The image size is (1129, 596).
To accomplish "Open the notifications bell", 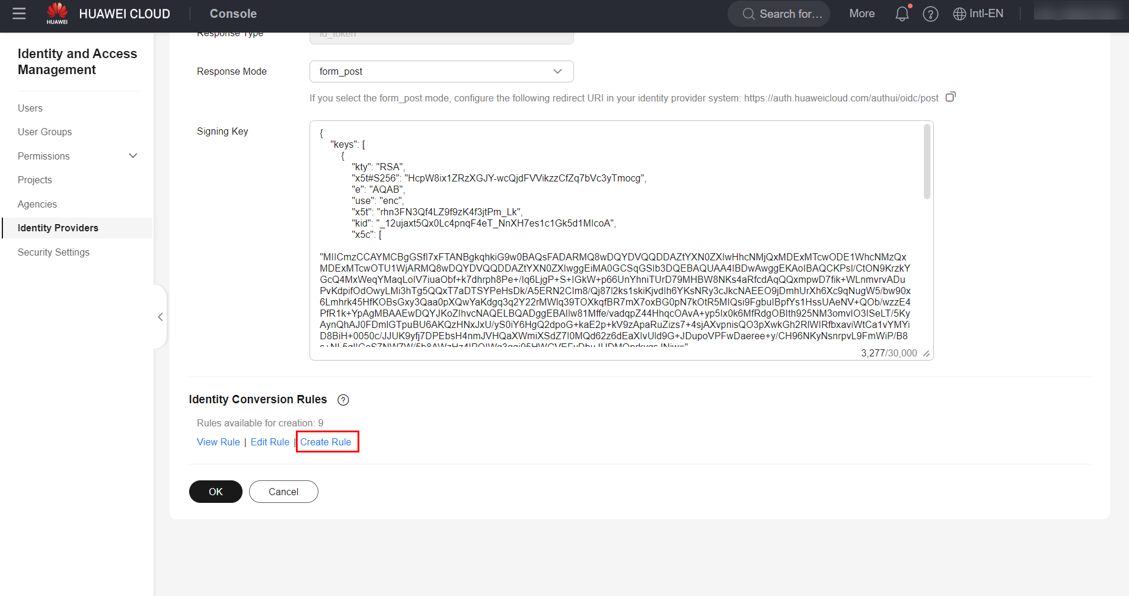I will (x=901, y=14).
